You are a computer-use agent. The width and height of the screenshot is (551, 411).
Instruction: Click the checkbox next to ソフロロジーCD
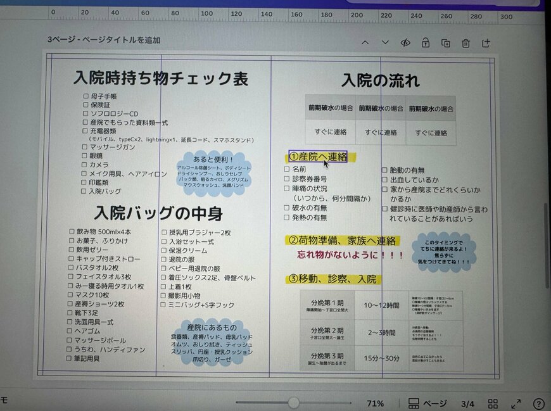pos(85,113)
